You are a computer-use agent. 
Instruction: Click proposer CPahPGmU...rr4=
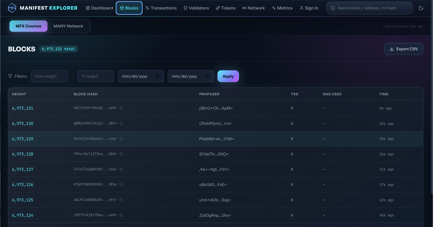[x=216, y=124]
